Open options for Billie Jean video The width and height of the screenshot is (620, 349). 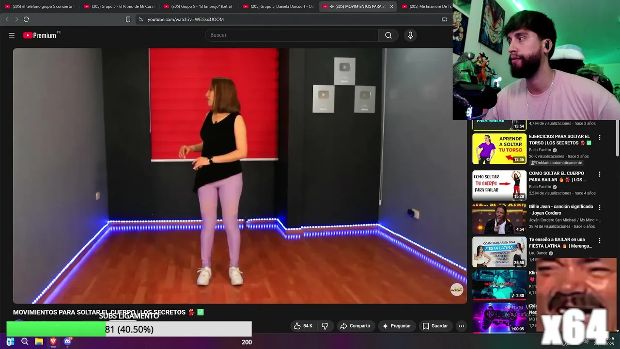(599, 207)
